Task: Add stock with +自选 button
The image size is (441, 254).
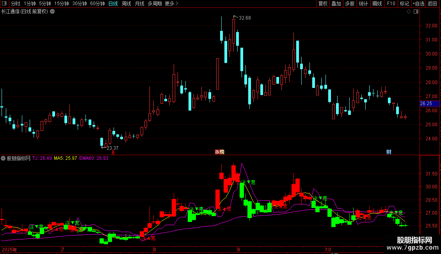Action: [418, 4]
